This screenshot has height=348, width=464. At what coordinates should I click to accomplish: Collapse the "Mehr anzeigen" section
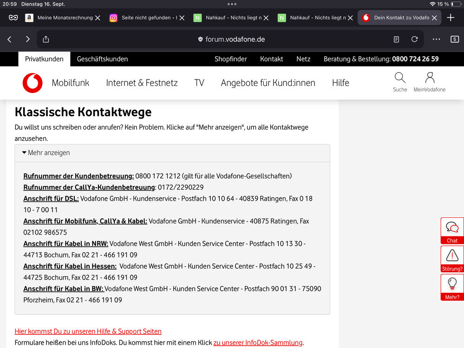[46, 153]
